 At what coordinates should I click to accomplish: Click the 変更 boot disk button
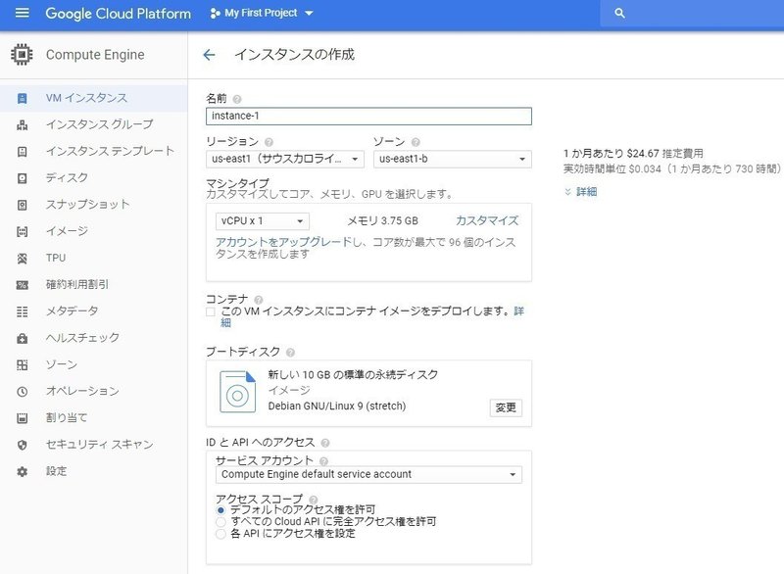(x=506, y=407)
